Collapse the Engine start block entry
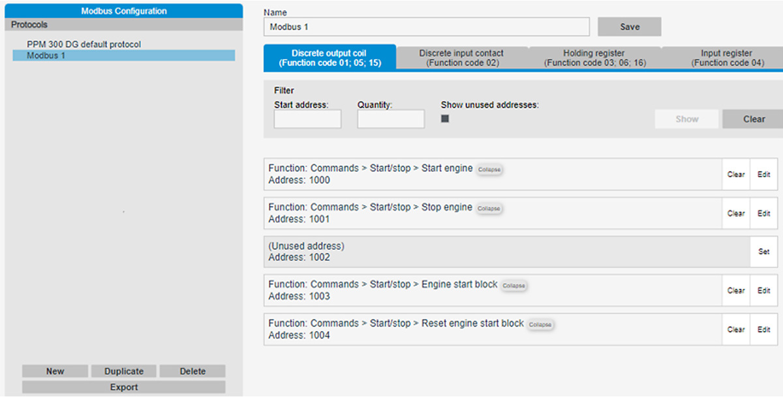The width and height of the screenshot is (783, 397). coord(514,286)
